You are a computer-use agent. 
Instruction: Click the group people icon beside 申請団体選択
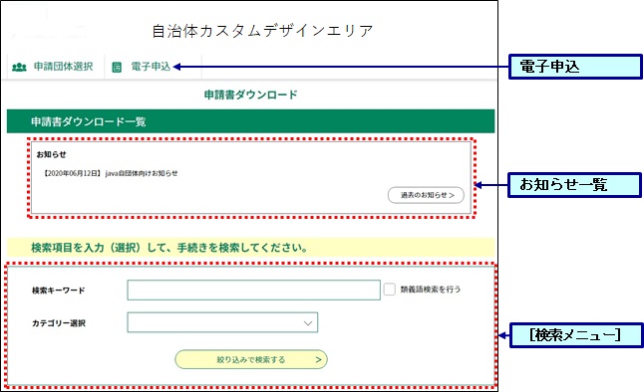pos(19,67)
